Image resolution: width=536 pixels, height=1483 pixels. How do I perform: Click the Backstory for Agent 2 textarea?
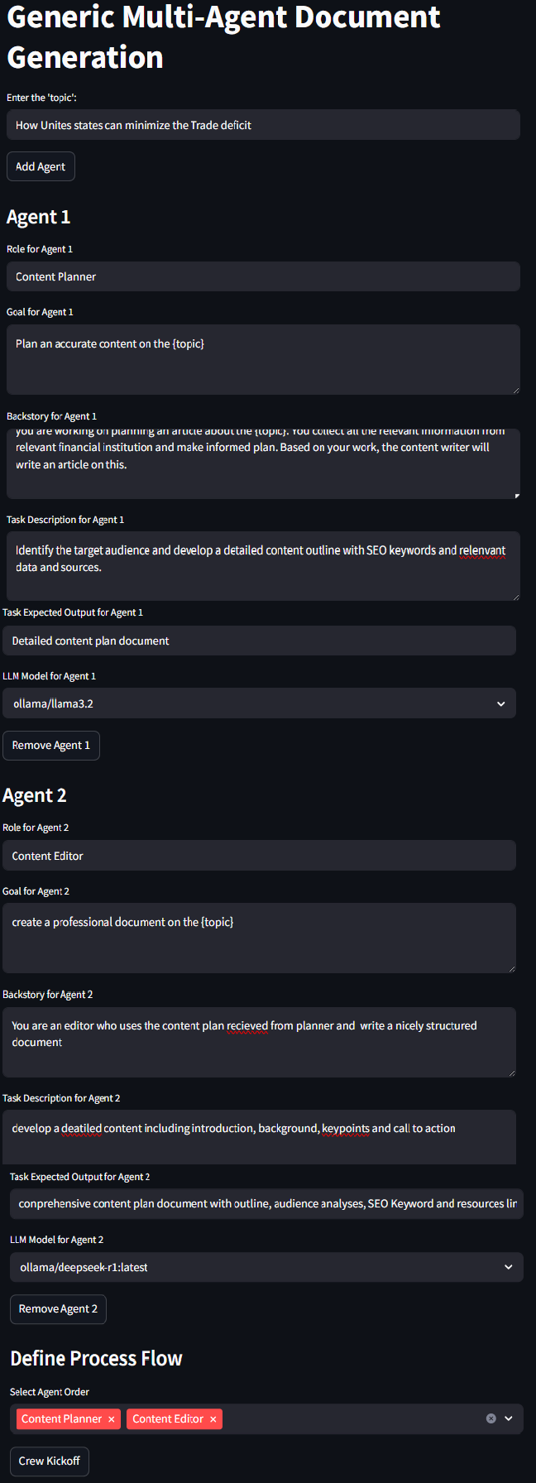click(259, 1041)
